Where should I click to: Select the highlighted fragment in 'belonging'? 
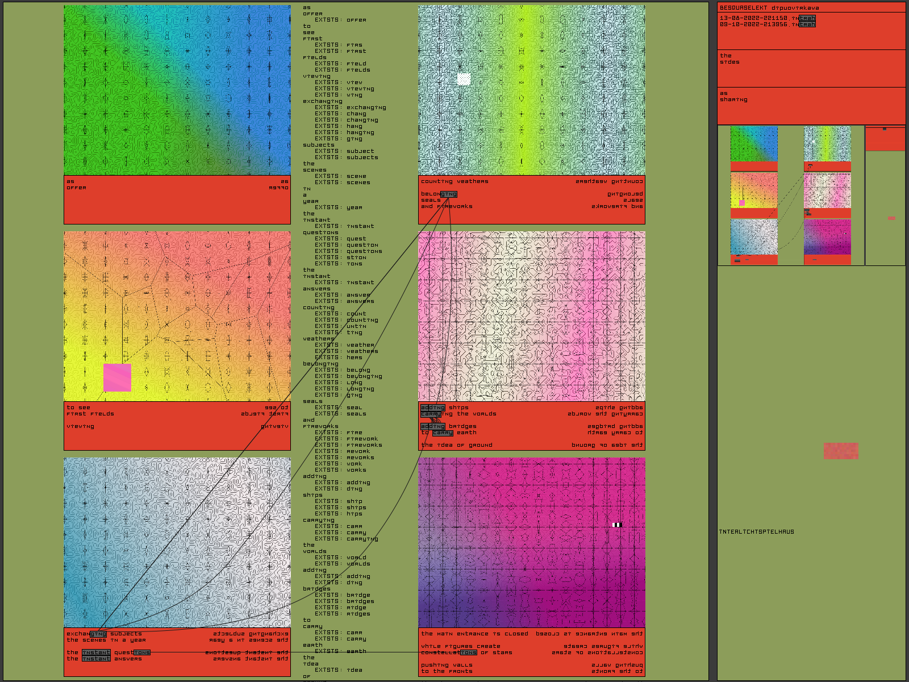449,194
